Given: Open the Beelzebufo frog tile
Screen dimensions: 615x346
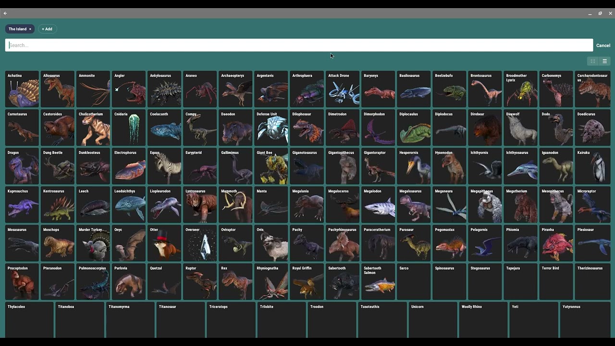Looking at the screenshot, I should (x=449, y=89).
